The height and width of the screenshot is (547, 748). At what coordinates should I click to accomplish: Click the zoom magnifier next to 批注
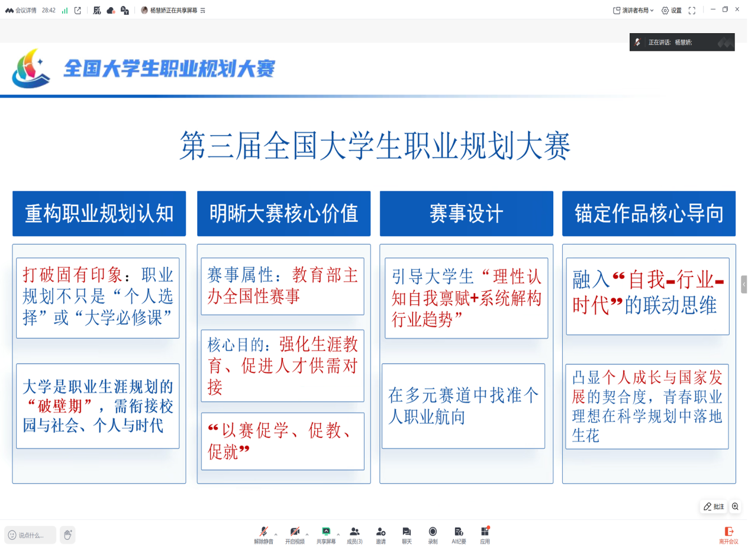[735, 507]
